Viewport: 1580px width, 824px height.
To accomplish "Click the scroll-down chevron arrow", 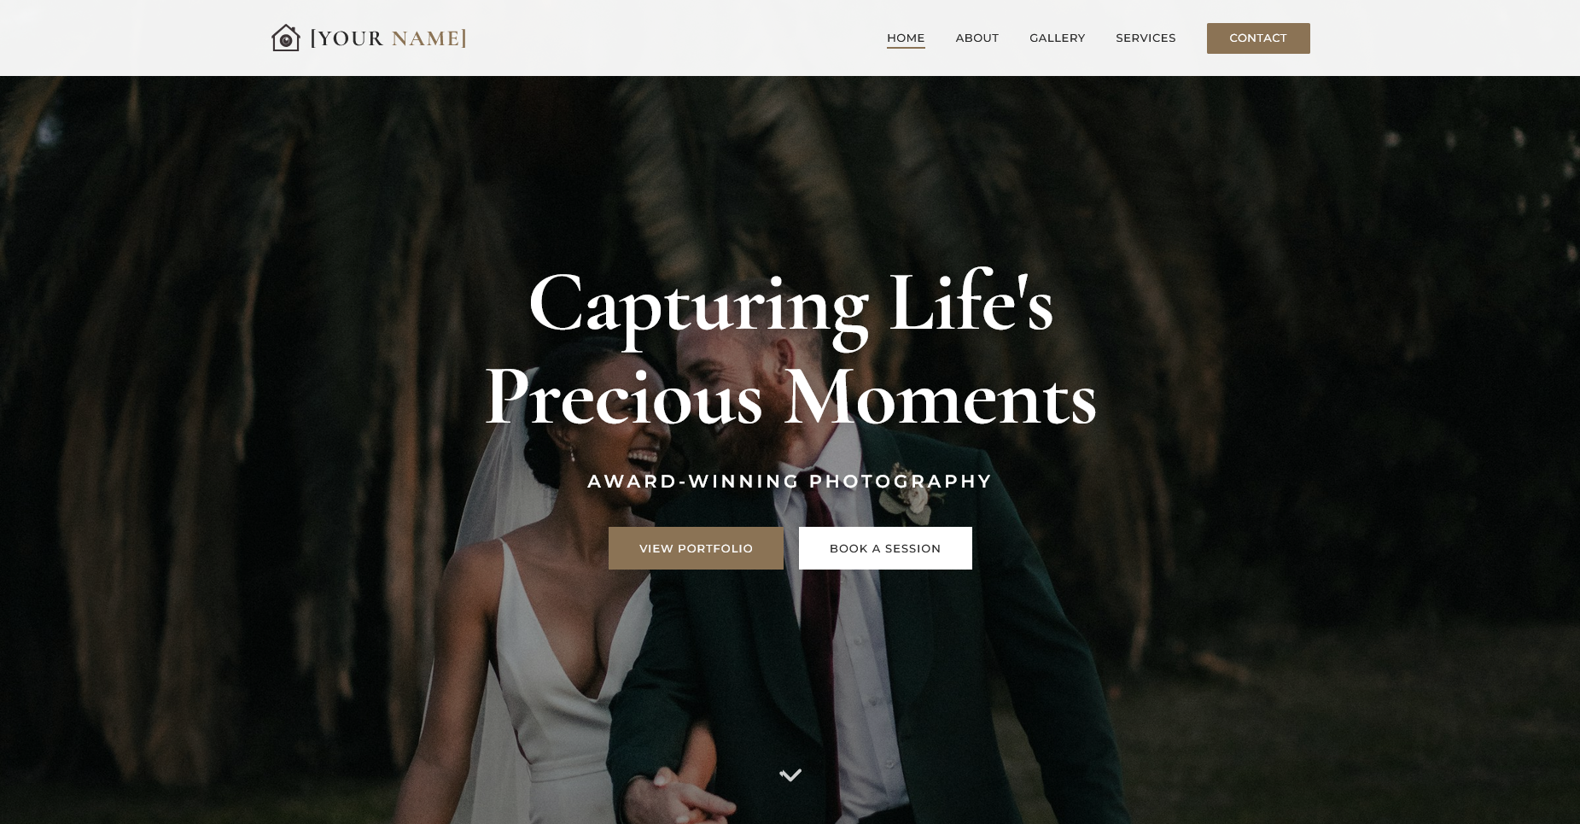I will 790,775.
